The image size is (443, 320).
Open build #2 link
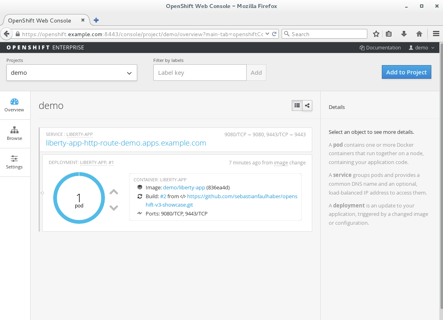click(163, 197)
